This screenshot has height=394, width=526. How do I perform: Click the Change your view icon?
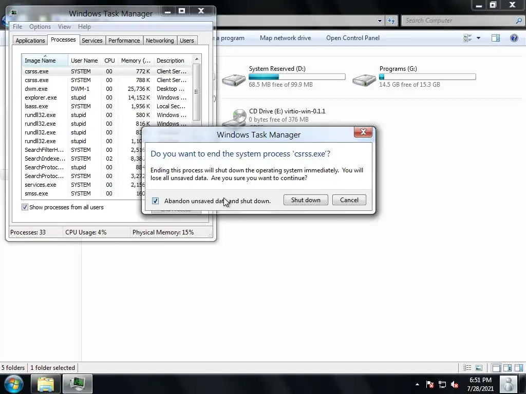(467, 38)
